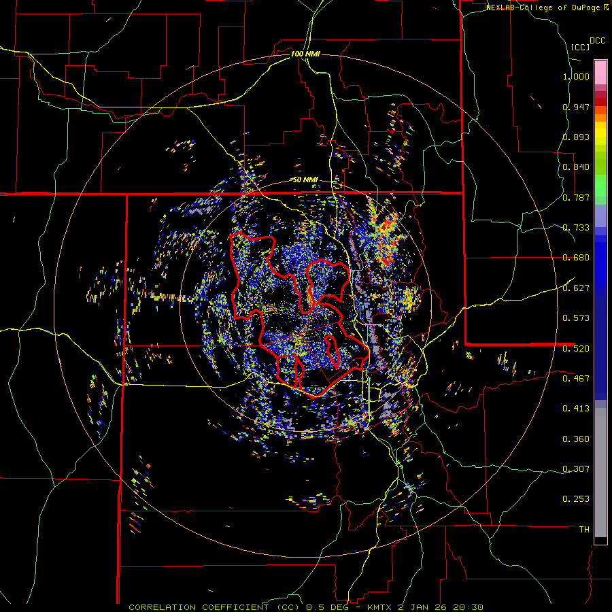
Task: Click the 0.307 scale value
Action: (x=576, y=469)
